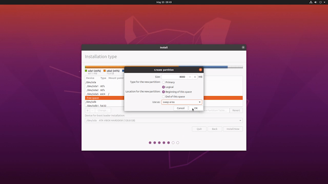Open the system menu arrow in top bar

click(324, 2)
